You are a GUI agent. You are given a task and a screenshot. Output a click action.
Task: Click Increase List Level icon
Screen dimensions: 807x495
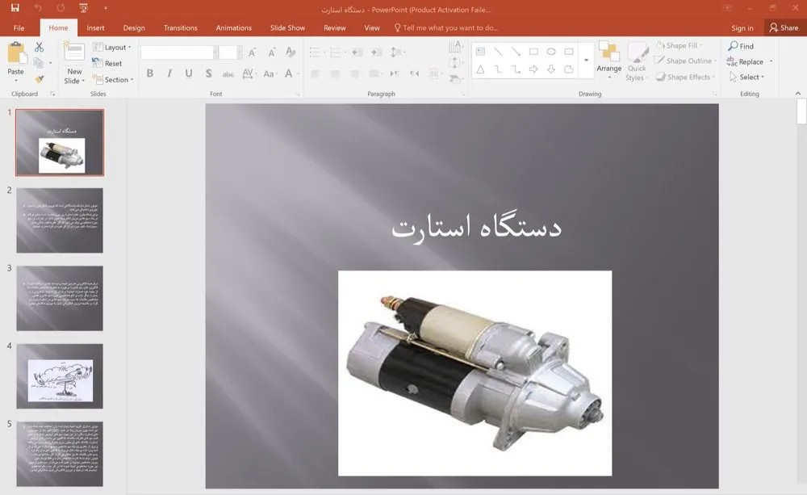click(377, 52)
